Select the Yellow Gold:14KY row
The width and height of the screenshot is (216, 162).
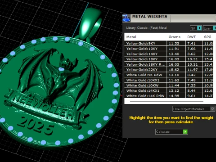pos(169,54)
